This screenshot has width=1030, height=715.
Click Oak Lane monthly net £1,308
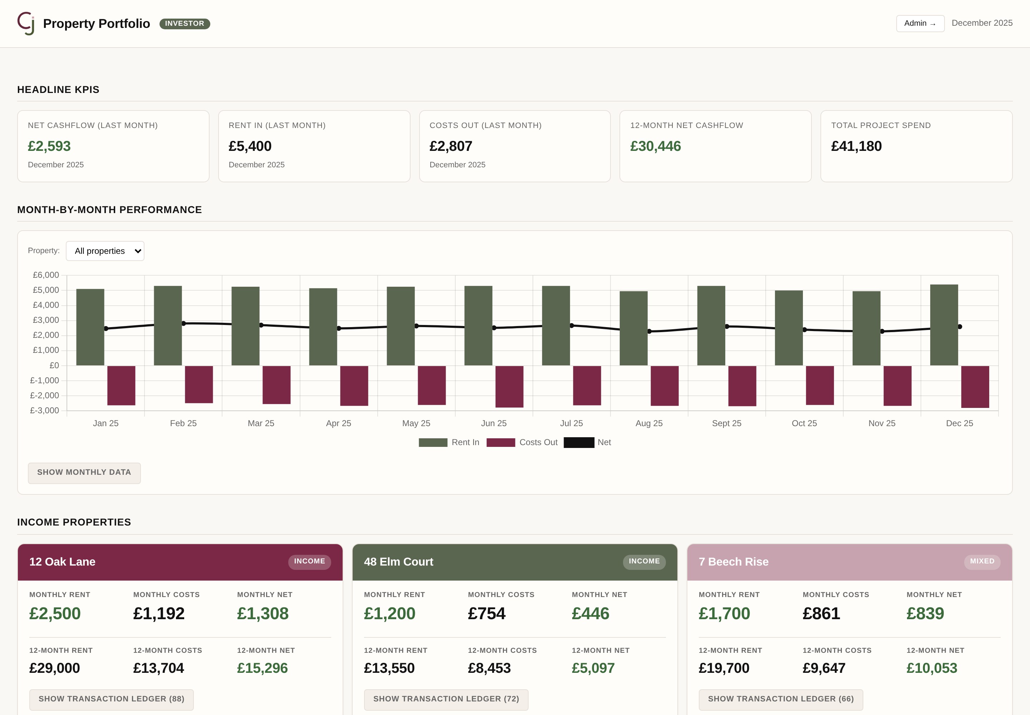[x=263, y=614]
